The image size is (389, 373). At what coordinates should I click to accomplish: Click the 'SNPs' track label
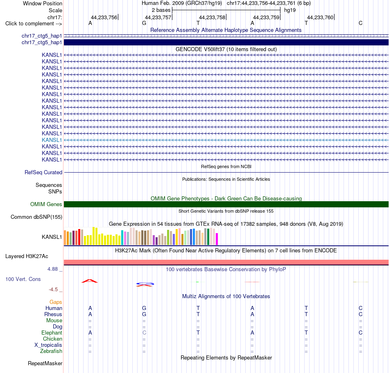[x=55, y=191]
